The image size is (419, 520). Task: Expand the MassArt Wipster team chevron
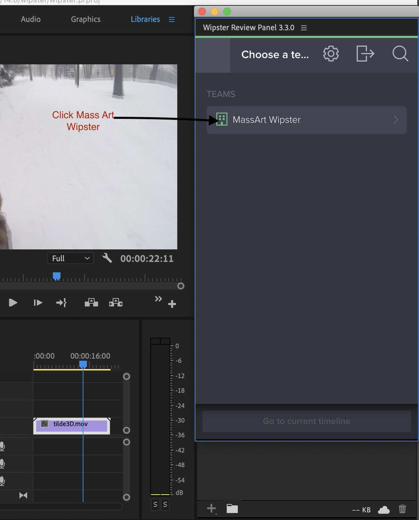(396, 120)
